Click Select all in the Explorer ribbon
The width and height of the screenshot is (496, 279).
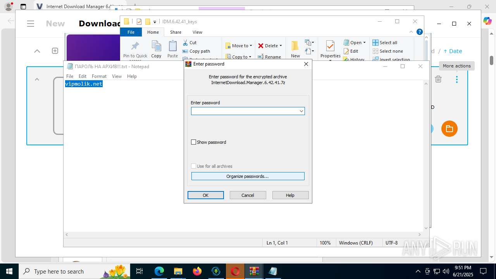(x=385, y=43)
